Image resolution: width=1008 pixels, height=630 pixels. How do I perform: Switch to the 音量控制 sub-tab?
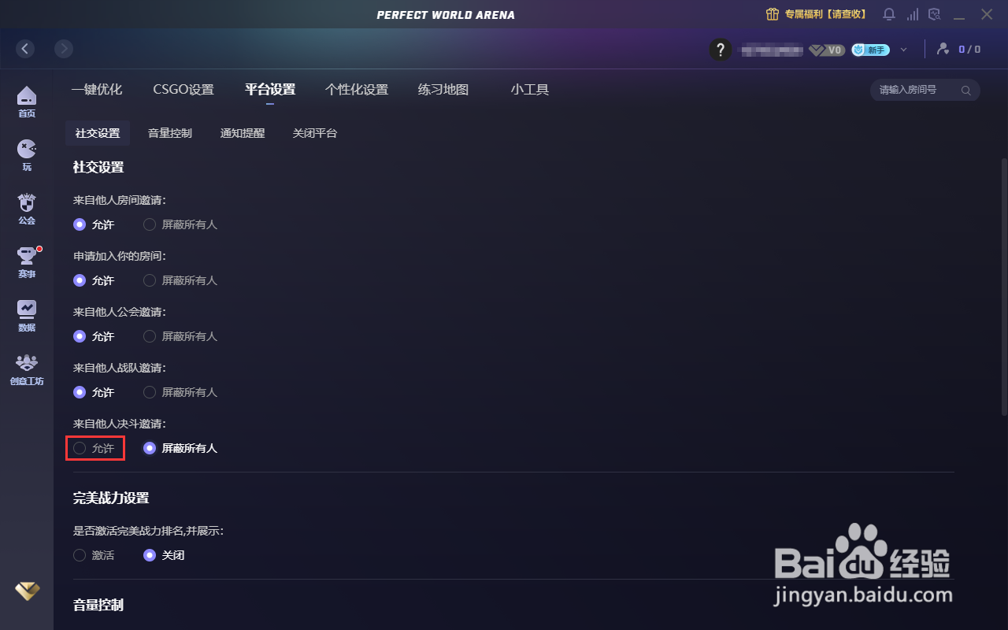pos(170,133)
